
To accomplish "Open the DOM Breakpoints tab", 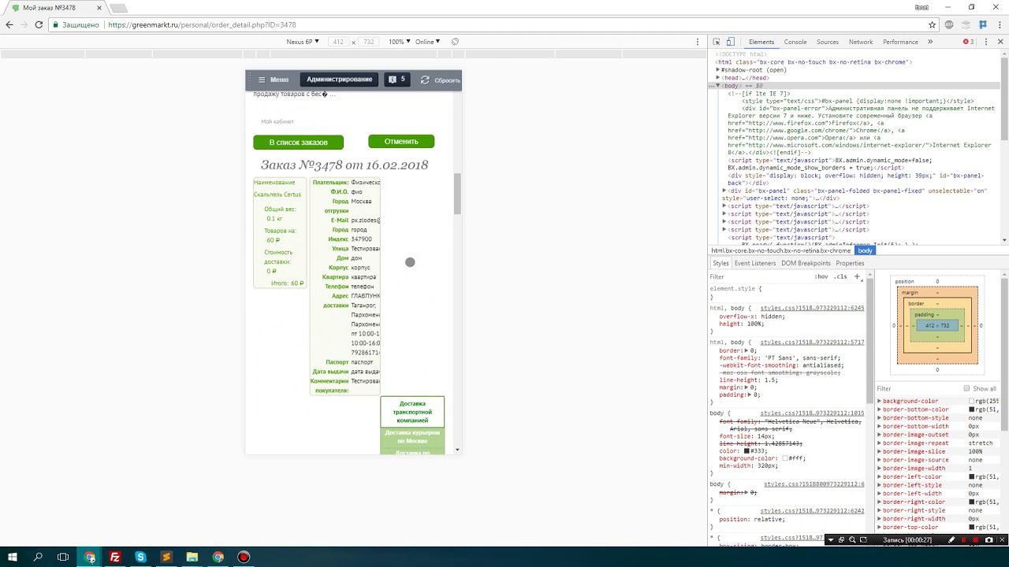I will 806,263.
